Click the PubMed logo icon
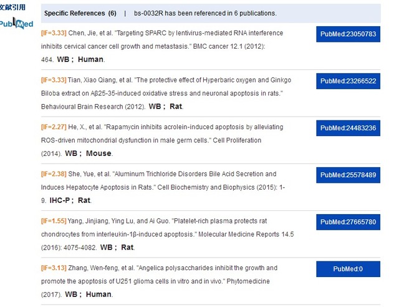The image size is (399, 307). point(16,24)
